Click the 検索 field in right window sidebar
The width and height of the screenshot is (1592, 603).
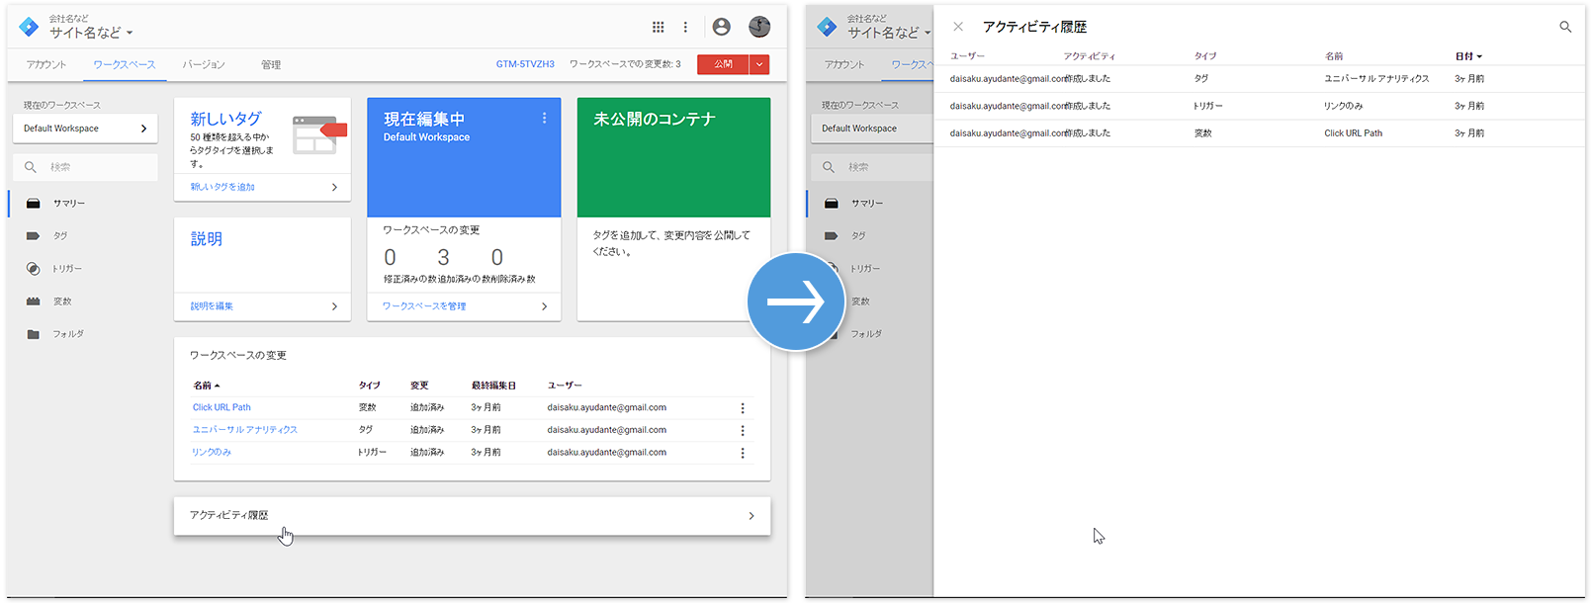point(872,167)
